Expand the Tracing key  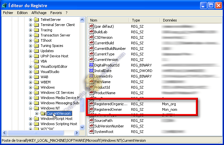[30, 30]
